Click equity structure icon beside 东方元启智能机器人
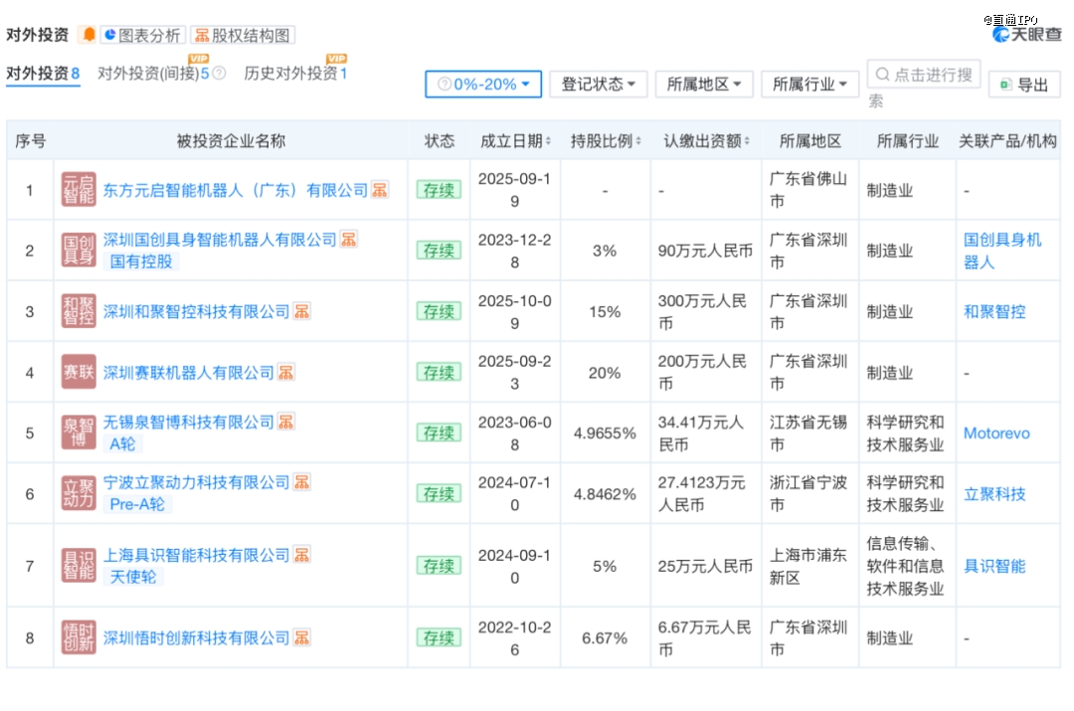This screenshot has width=1074, height=711. (379, 189)
